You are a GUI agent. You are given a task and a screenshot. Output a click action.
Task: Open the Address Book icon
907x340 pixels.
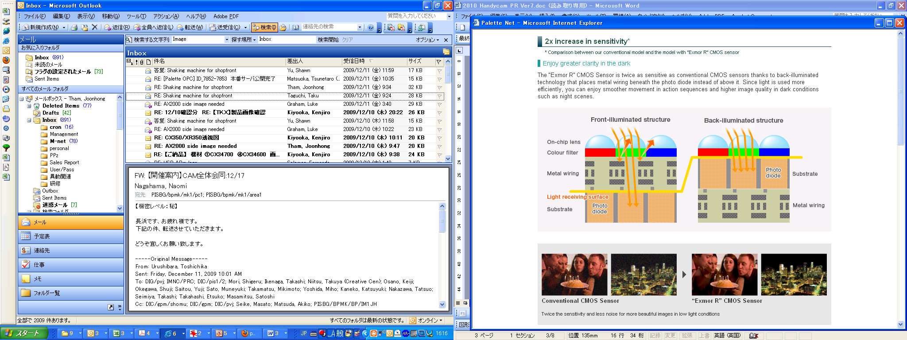tap(296, 27)
